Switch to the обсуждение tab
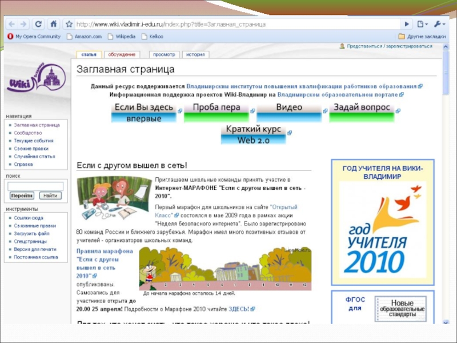The width and height of the screenshot is (457, 343). tap(122, 54)
